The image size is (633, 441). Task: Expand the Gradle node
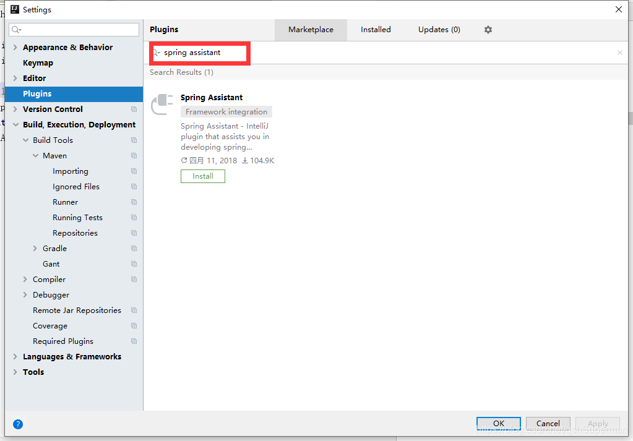pyautogui.click(x=35, y=249)
